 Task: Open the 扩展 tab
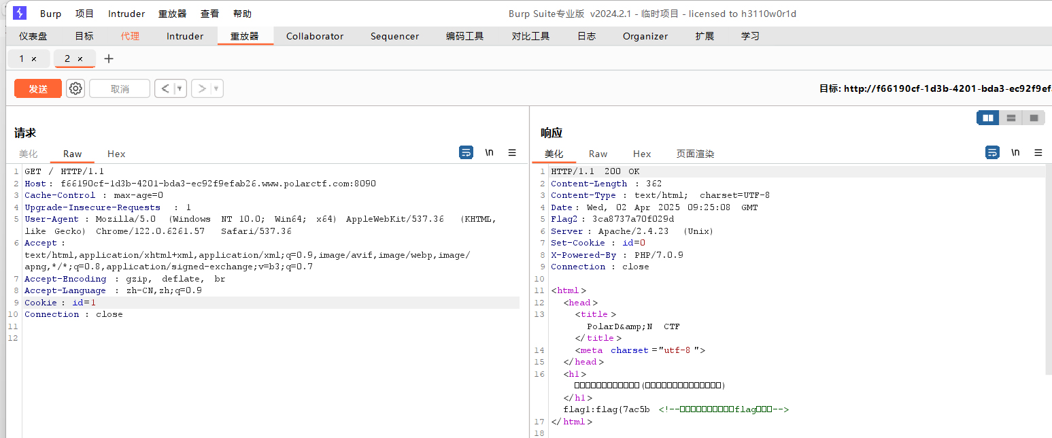(705, 36)
